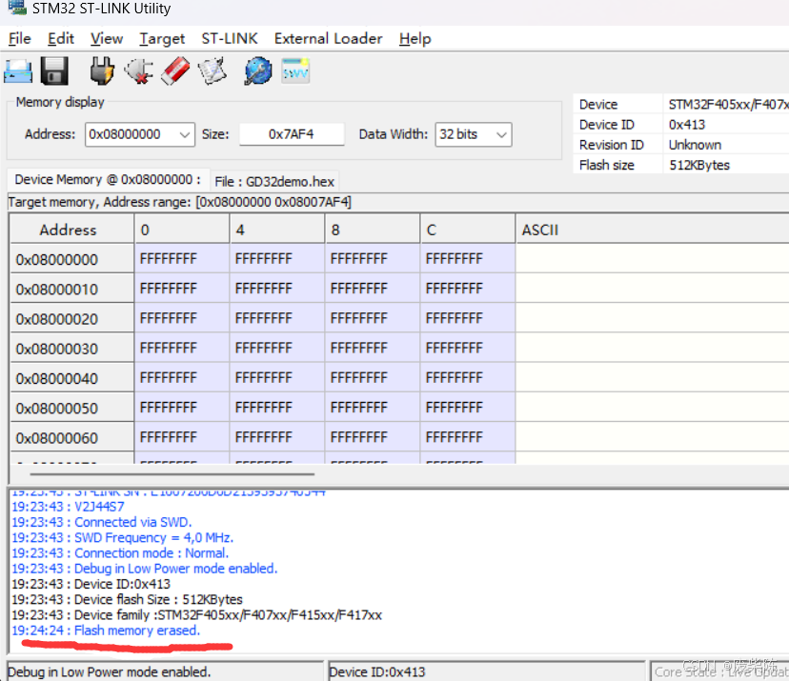Click log line Connected via SWD.

[x=102, y=522]
